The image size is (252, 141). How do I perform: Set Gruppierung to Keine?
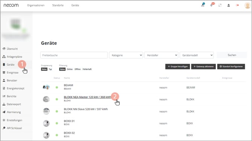pyautogui.click(x=44, y=69)
